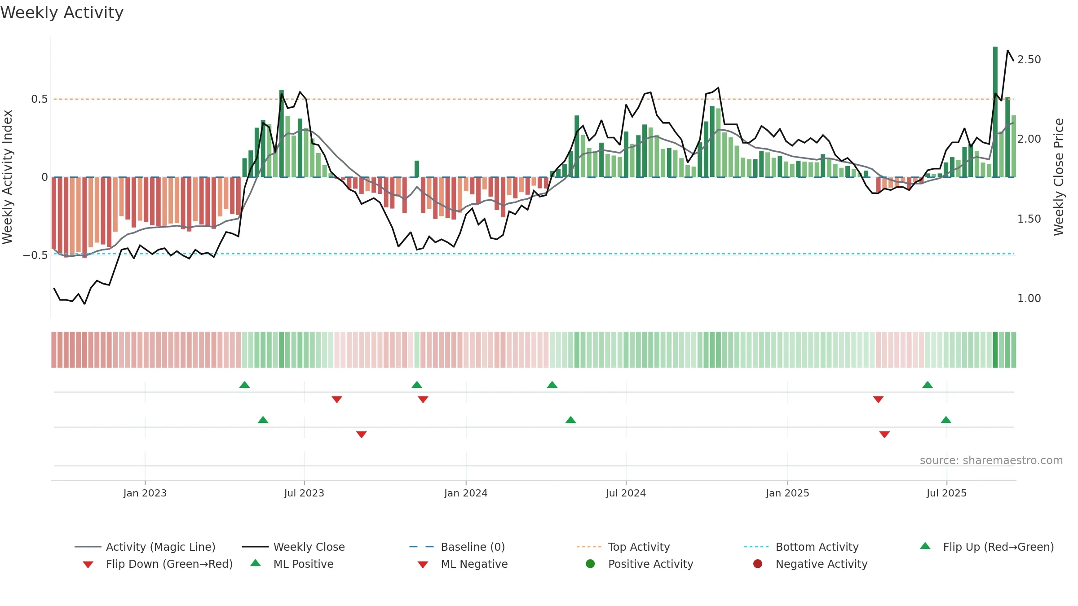Toggle the Bottom Activity legend entry
Image resolution: width=1078 pixels, height=606 pixels.
point(801,547)
